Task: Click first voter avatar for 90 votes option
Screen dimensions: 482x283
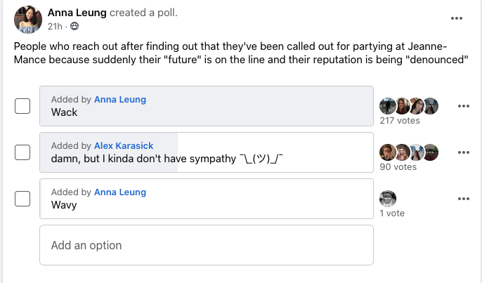Action: tap(388, 152)
